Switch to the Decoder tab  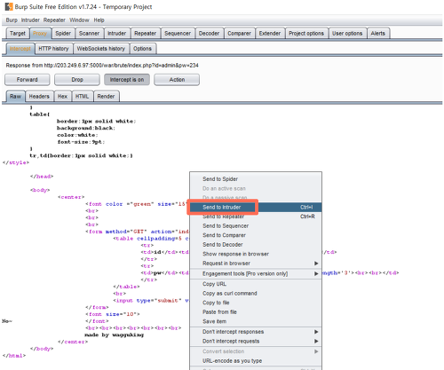pos(209,34)
